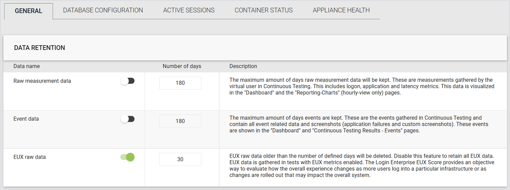
Task: Disable EUX raw data retention toggle
Action: point(127,157)
